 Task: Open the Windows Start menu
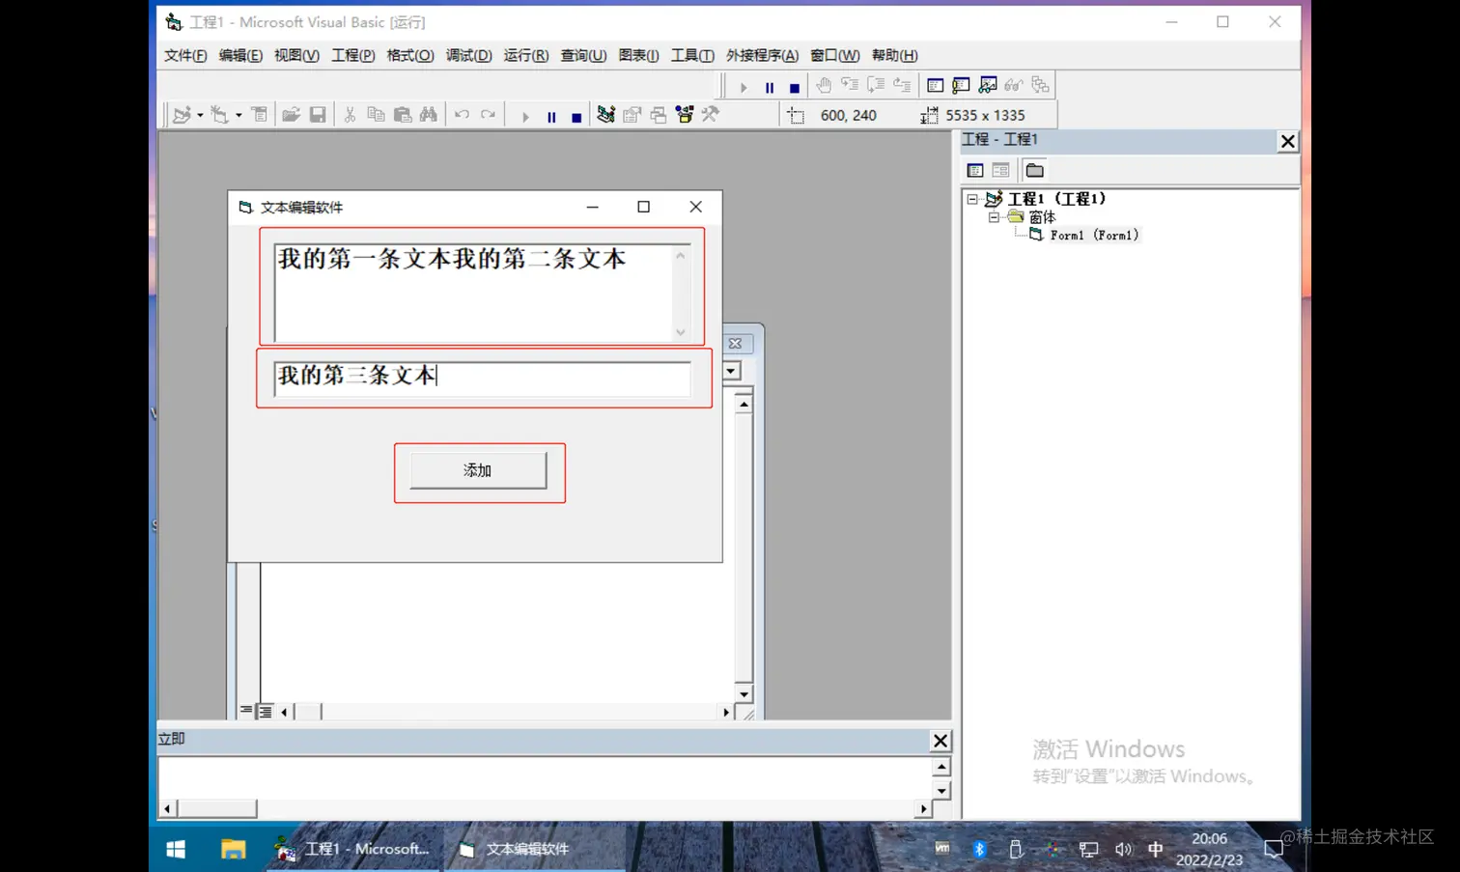point(176,849)
